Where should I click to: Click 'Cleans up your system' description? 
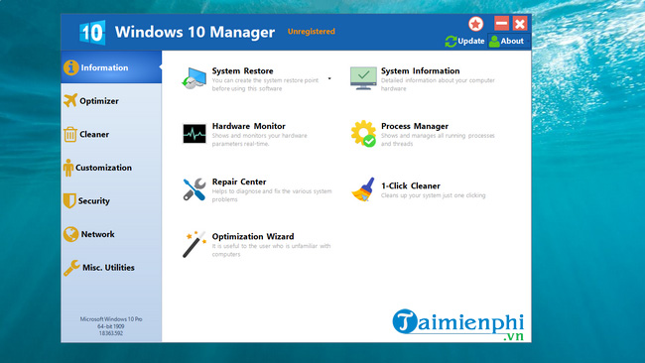[434, 195]
